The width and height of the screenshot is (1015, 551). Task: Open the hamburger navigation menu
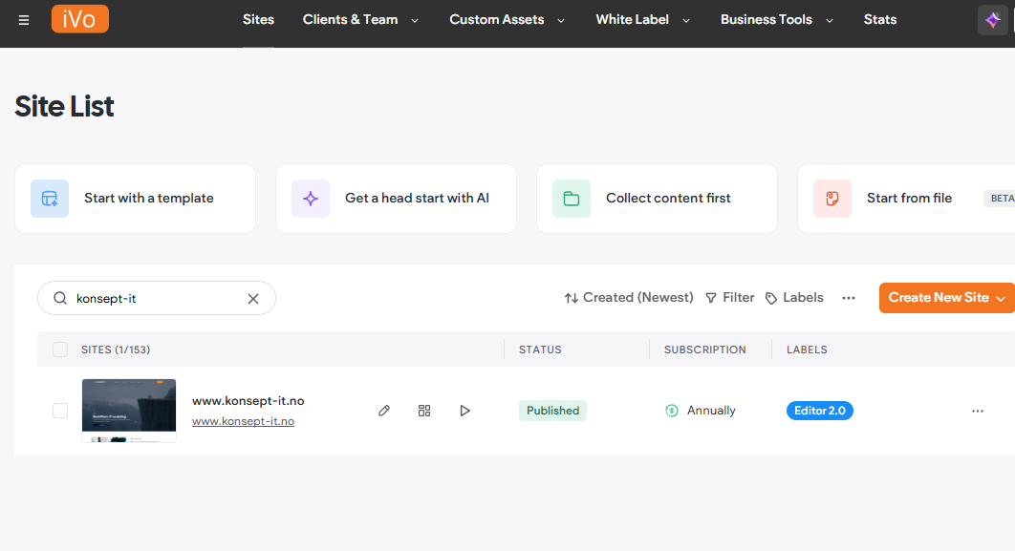click(x=24, y=20)
